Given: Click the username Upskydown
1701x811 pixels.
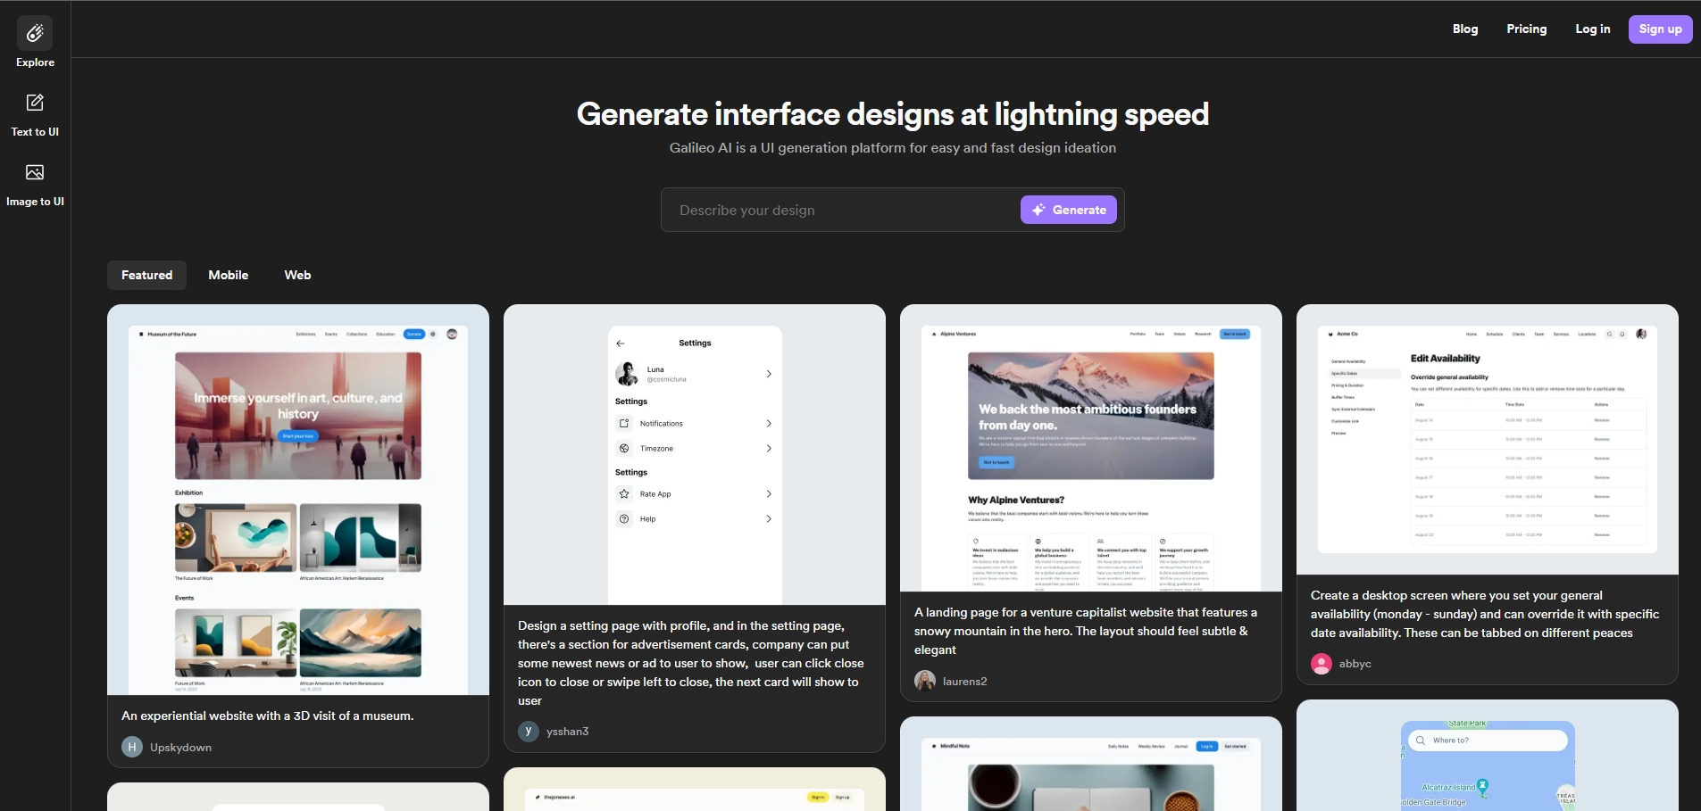Looking at the screenshot, I should [x=180, y=747].
